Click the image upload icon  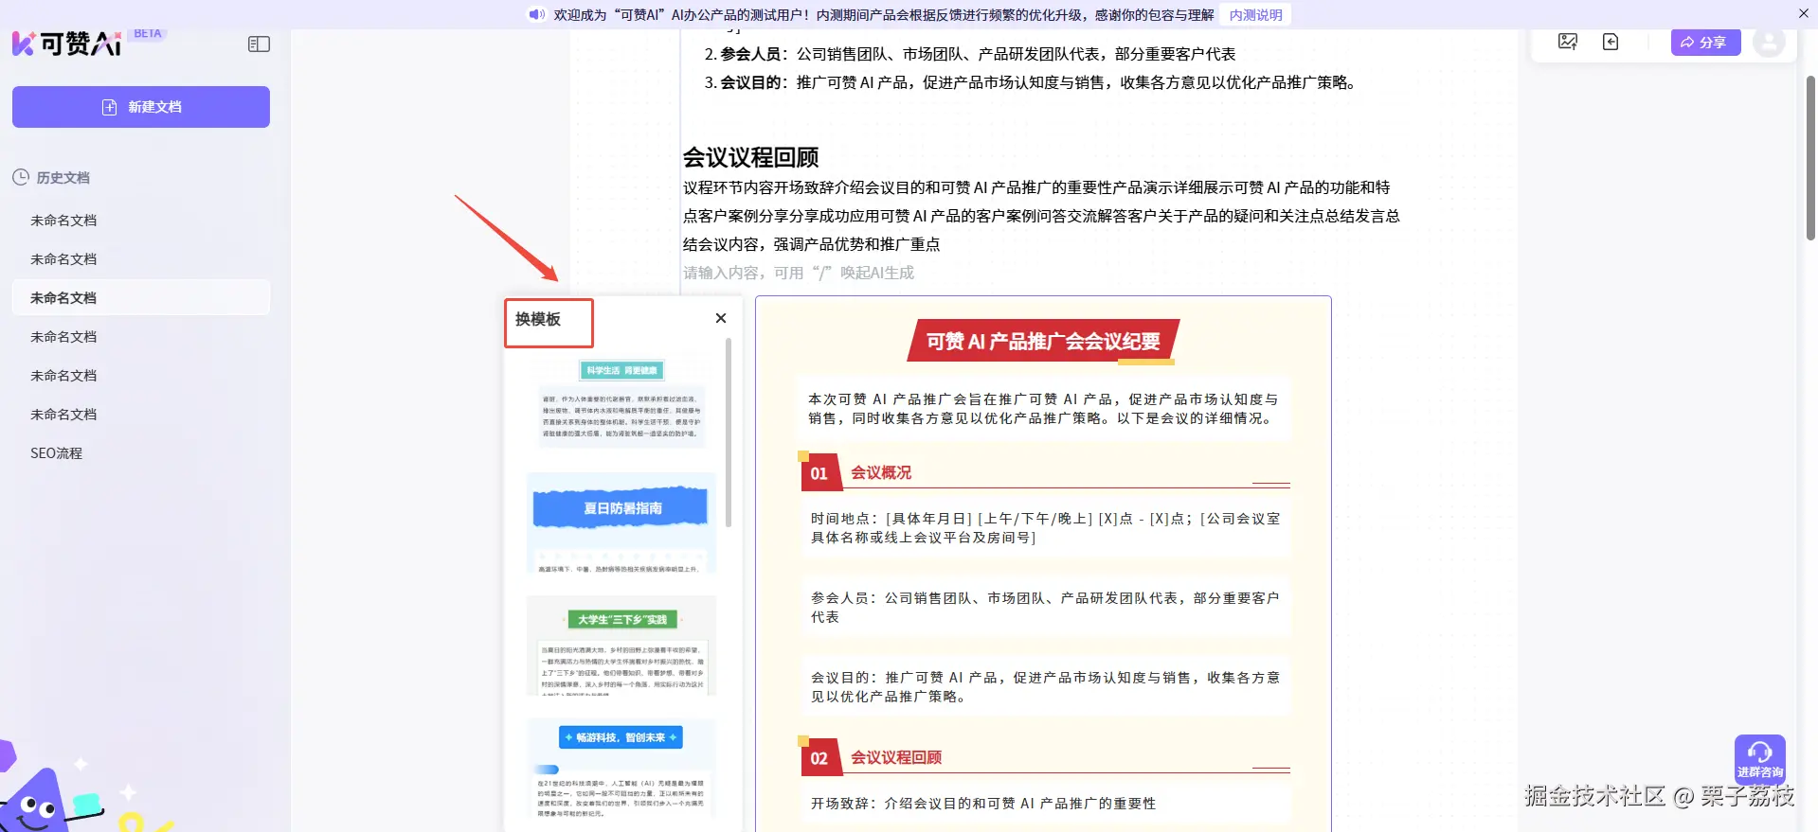(x=1568, y=42)
